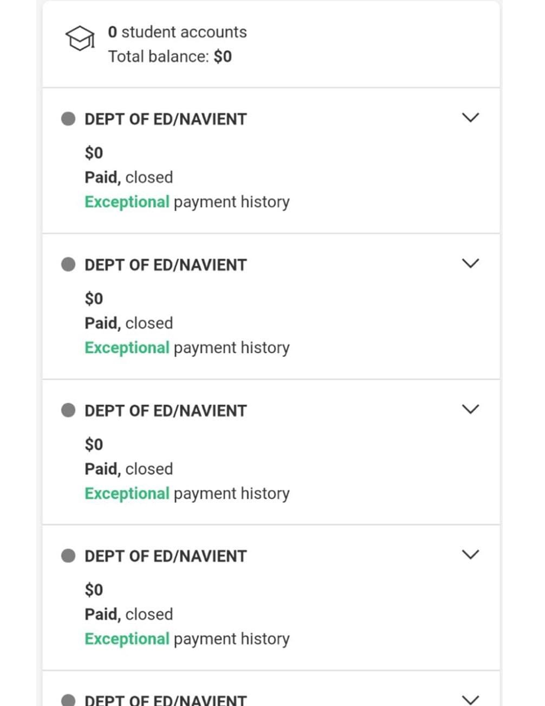The height and width of the screenshot is (706, 545).
Task: Click 'Paid, closed' status in third account
Action: click(129, 469)
